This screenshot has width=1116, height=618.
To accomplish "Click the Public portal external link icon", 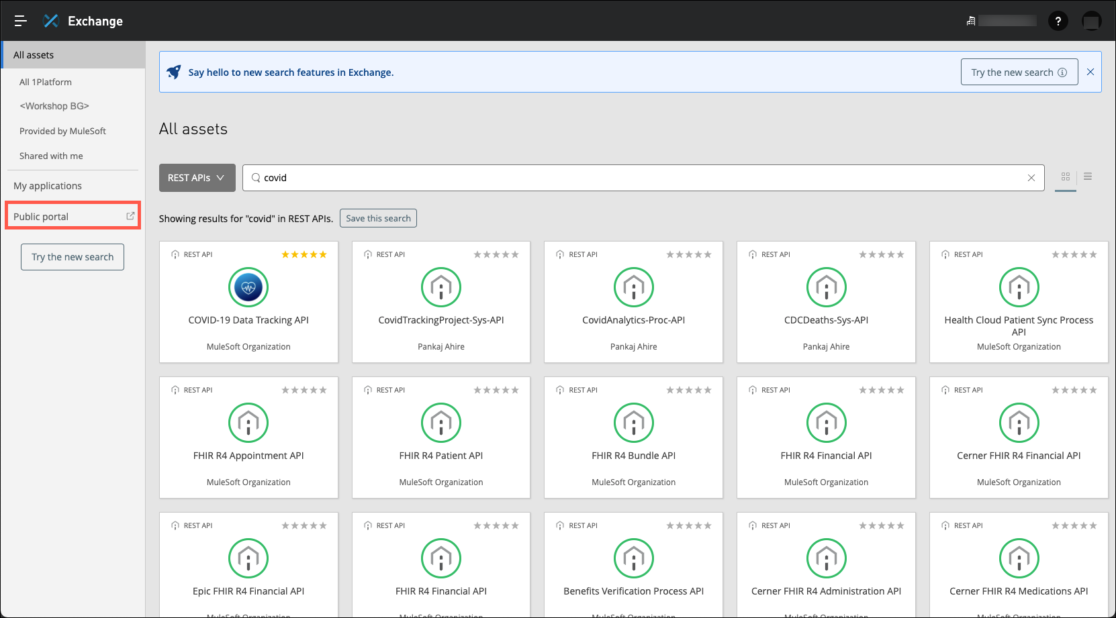I will coord(130,216).
